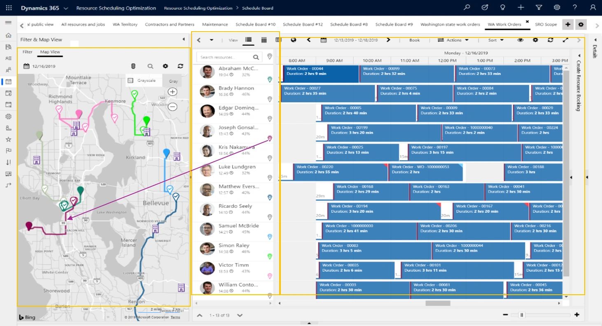Toggle map pin filter beside resource search

270,57
